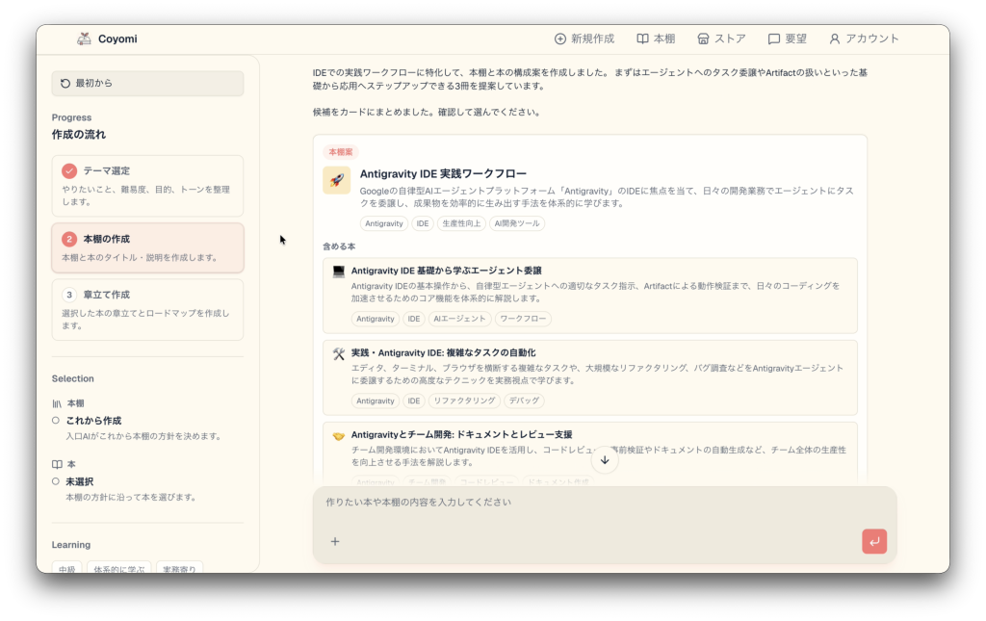
Task: Focus the 作りたい本や本棚の内容 input field
Action: point(605,503)
